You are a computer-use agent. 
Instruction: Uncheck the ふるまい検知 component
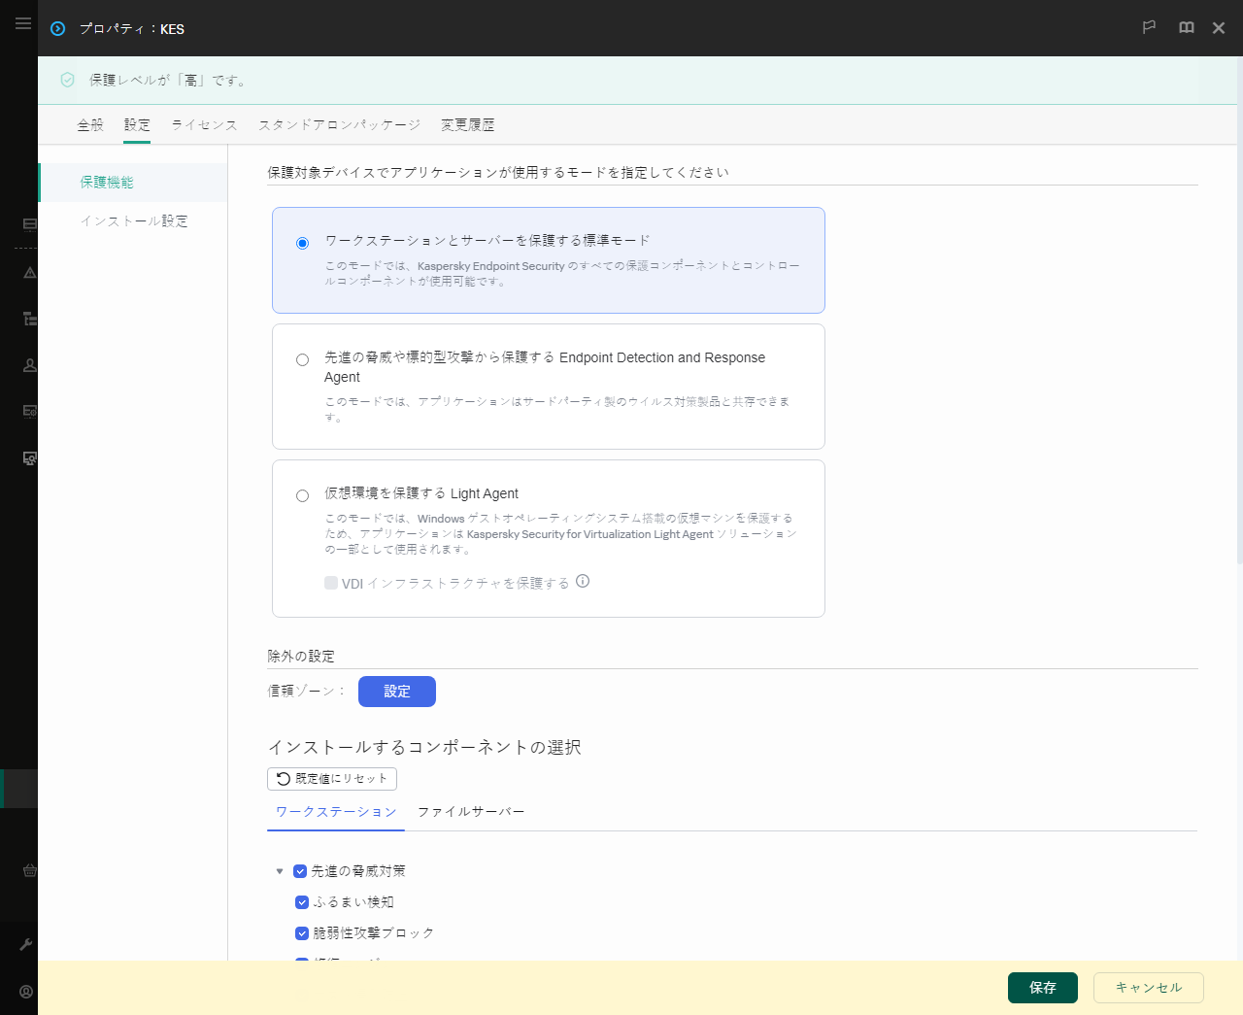coord(302,901)
